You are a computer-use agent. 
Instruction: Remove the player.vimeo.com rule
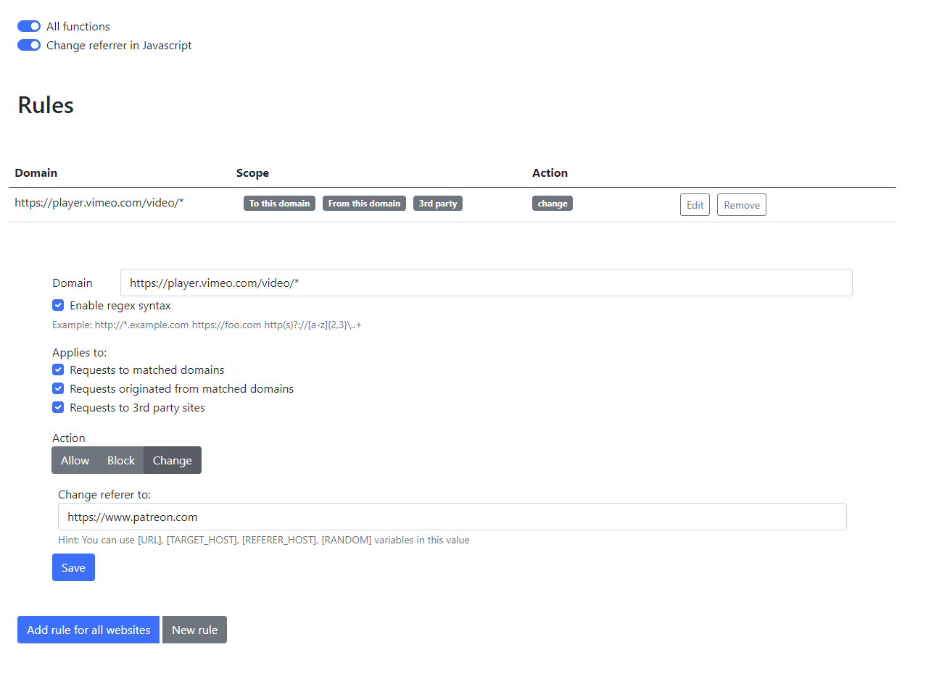pos(742,205)
